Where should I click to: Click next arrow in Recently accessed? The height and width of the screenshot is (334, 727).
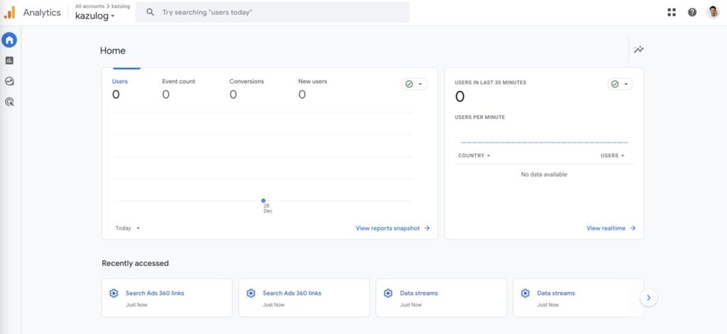[x=649, y=298]
